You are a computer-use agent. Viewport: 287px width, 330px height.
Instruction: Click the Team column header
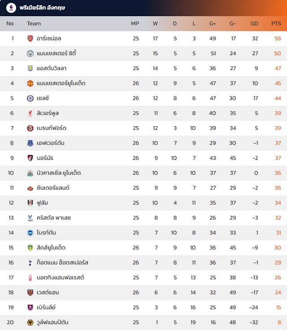(34, 23)
